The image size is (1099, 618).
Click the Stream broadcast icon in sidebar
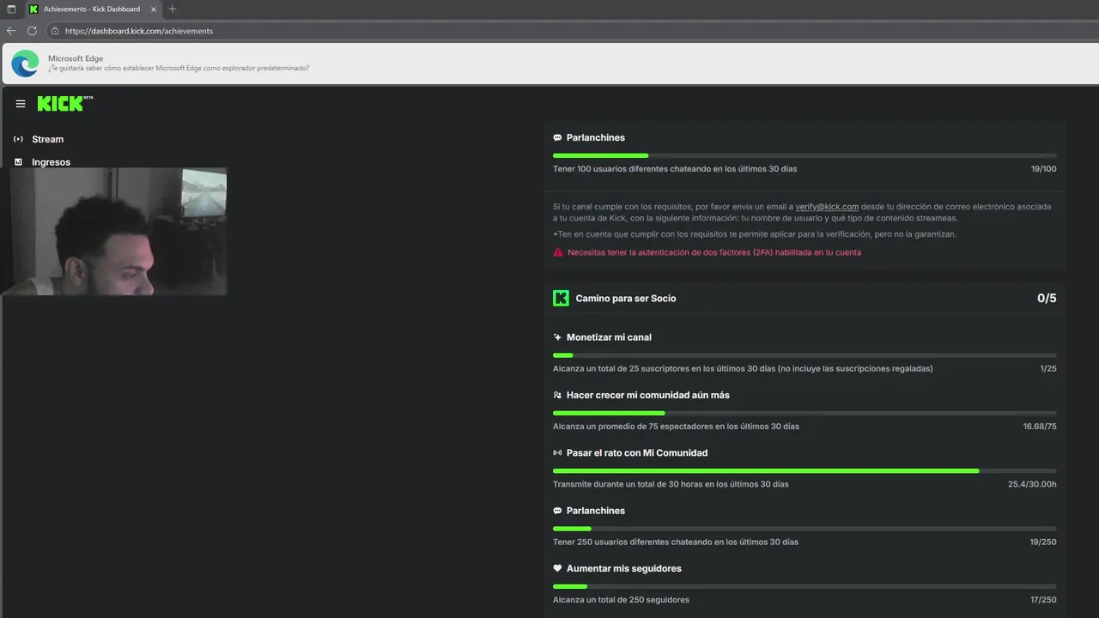click(18, 139)
